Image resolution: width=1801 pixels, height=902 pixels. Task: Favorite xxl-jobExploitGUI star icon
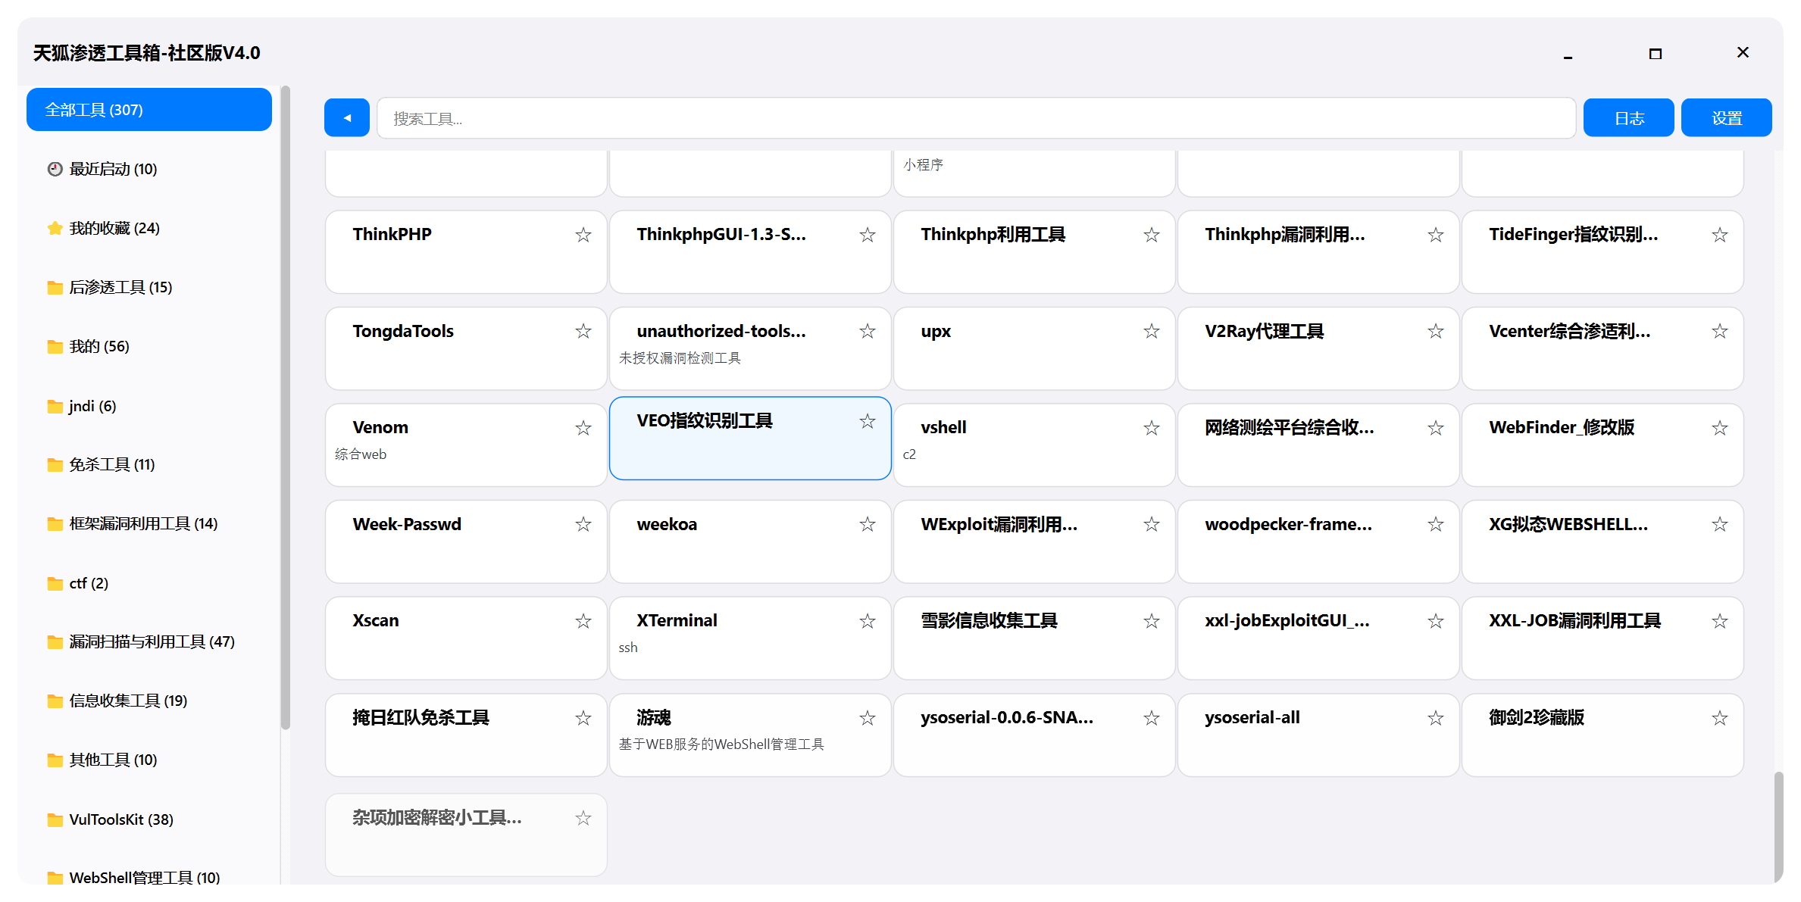click(x=1435, y=621)
